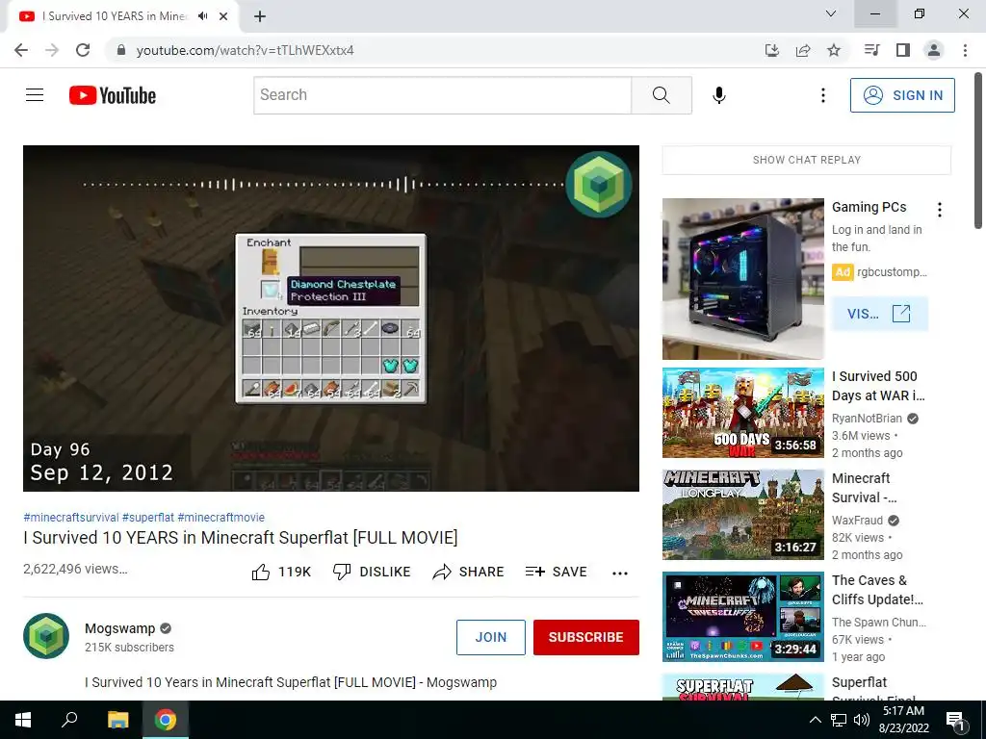The height and width of the screenshot is (739, 986).
Task: Toggle Chrome side panel icon
Action: [903, 50]
